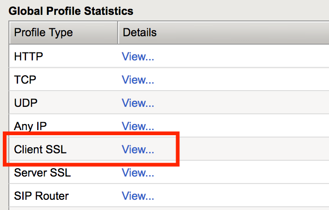This screenshot has height=210, width=329.
Task: Click empty Details cell area in UDP row
Action: coord(242,103)
